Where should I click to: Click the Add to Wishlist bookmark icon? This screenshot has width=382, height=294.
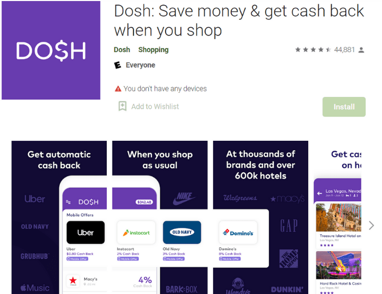click(x=122, y=106)
